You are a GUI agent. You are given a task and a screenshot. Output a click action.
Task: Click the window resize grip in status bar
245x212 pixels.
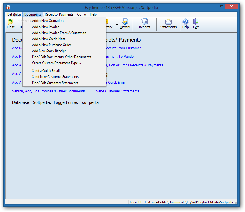click(x=236, y=202)
